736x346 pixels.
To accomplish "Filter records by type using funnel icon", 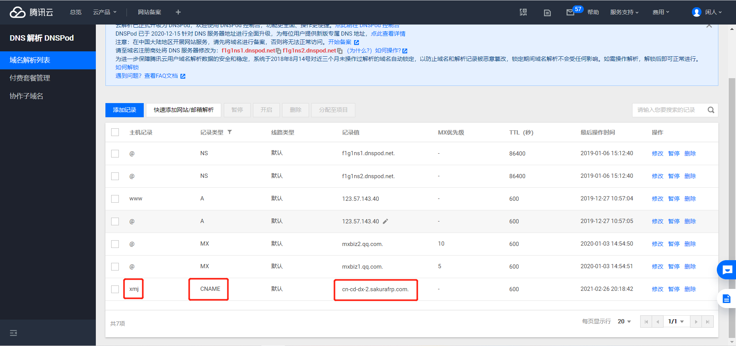I will coord(230,132).
